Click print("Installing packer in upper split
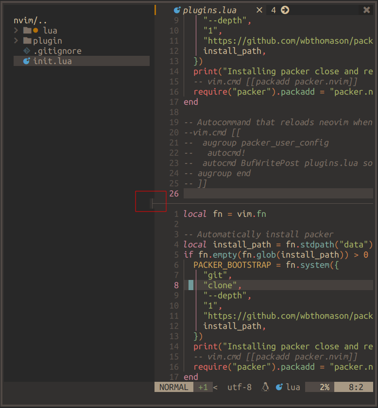This screenshot has height=408, width=378. [251, 71]
